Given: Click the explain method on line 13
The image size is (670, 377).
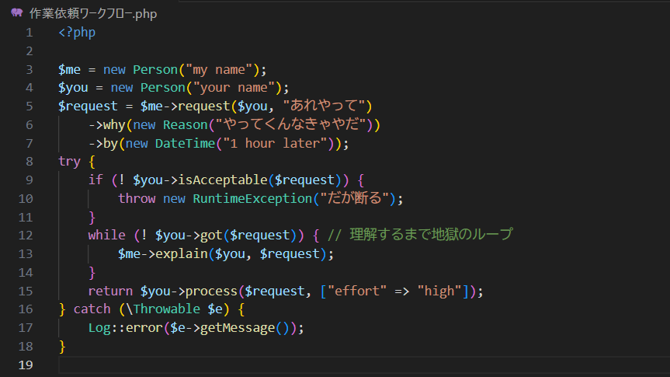Looking at the screenshot, I should click(184, 253).
